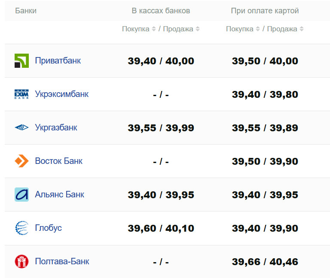The width and height of the screenshot is (330, 278).
Task: Click the orange Восток Банк logo
Action: 21,161
